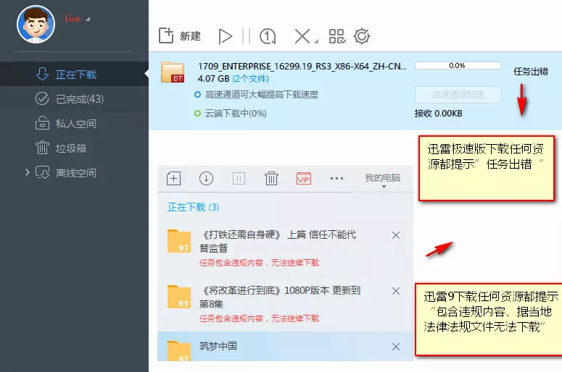Remove the 打铁还需自身硬 task with X
Viewport: 562px width, 372px height.
(396, 235)
